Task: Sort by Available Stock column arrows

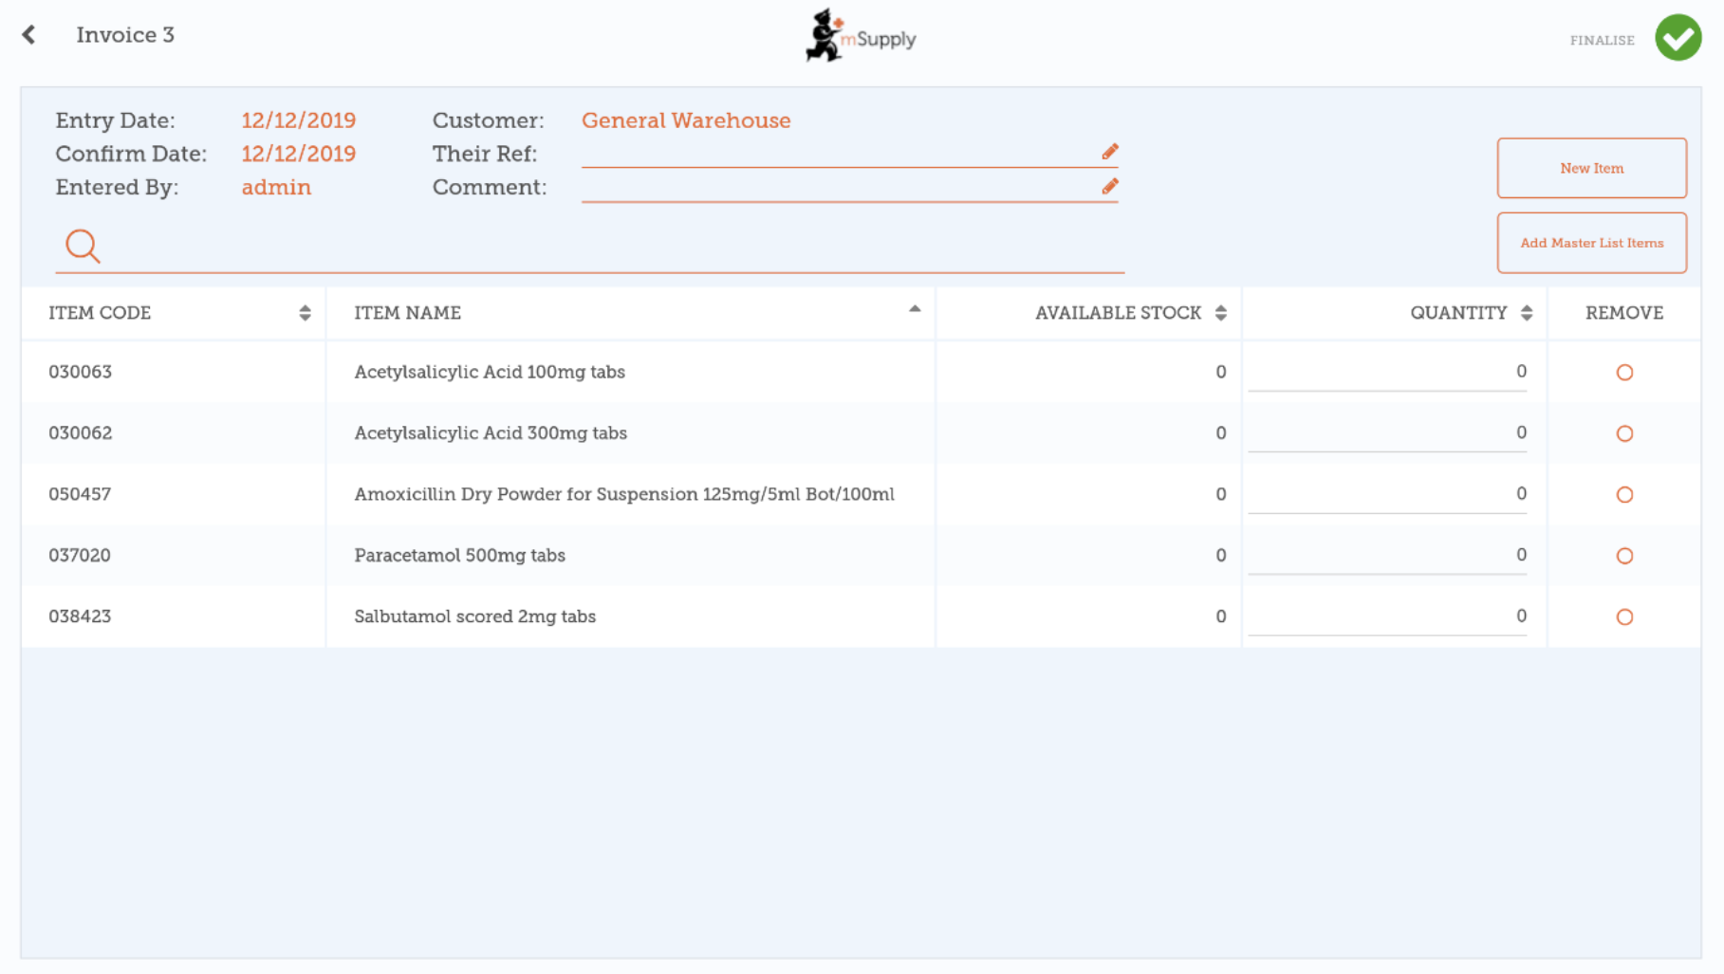Action: (x=1220, y=313)
